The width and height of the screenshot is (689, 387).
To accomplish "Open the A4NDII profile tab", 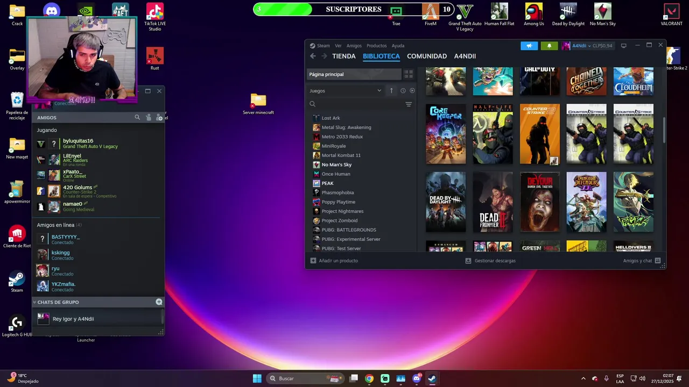I will (x=465, y=56).
